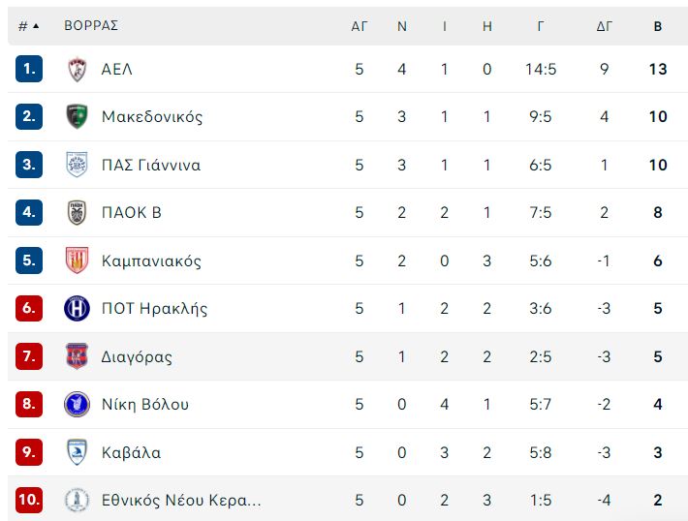Viewport: 688px width, 521px height.
Task: Click the blue position badge 1.
Action: (x=29, y=69)
